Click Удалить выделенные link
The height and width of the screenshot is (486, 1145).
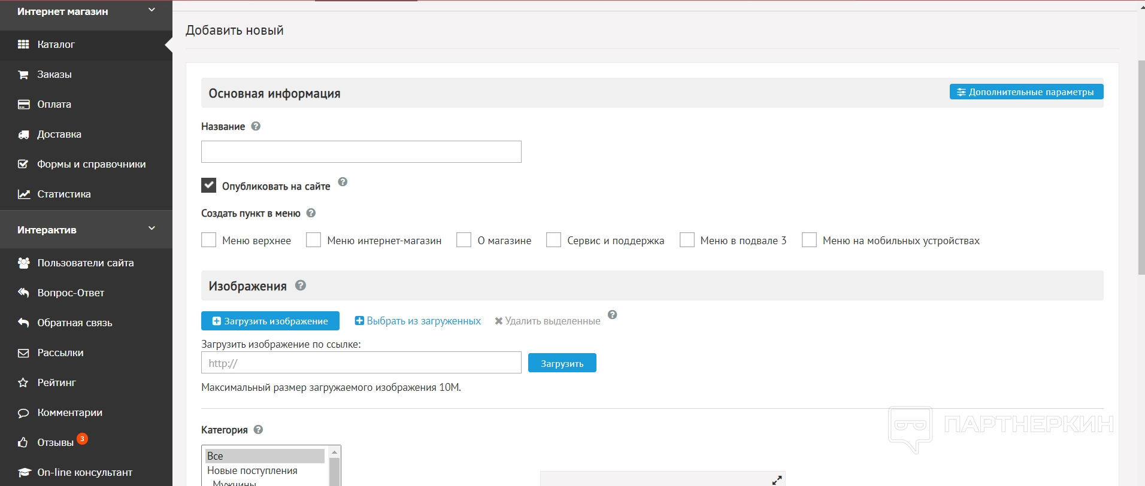(x=547, y=321)
